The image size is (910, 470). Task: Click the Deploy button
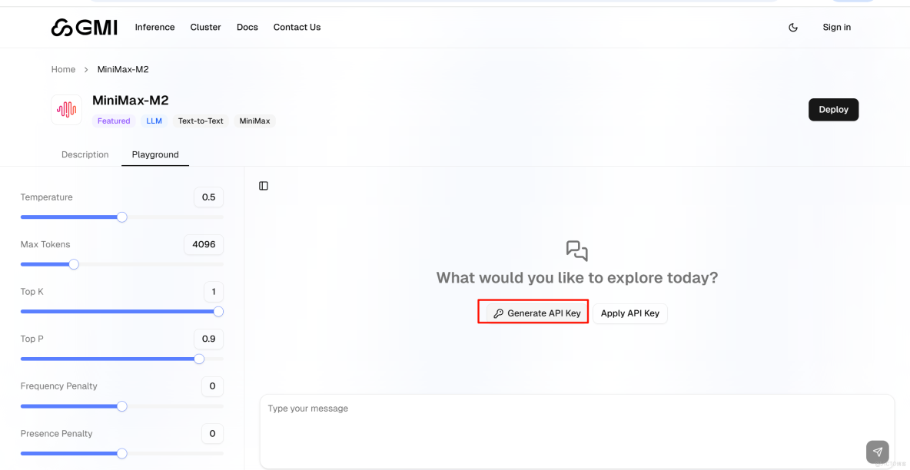coord(833,109)
